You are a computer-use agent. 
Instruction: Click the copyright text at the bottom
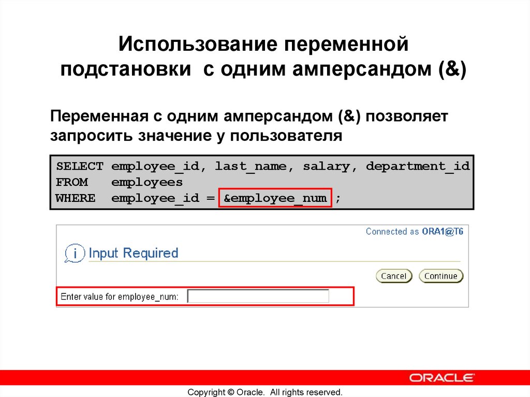point(264,392)
